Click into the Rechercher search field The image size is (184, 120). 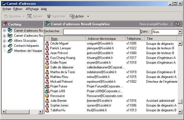pos(101,32)
